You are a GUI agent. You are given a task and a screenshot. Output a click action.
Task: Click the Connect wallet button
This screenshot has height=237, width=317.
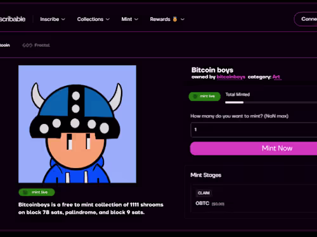click(x=306, y=19)
